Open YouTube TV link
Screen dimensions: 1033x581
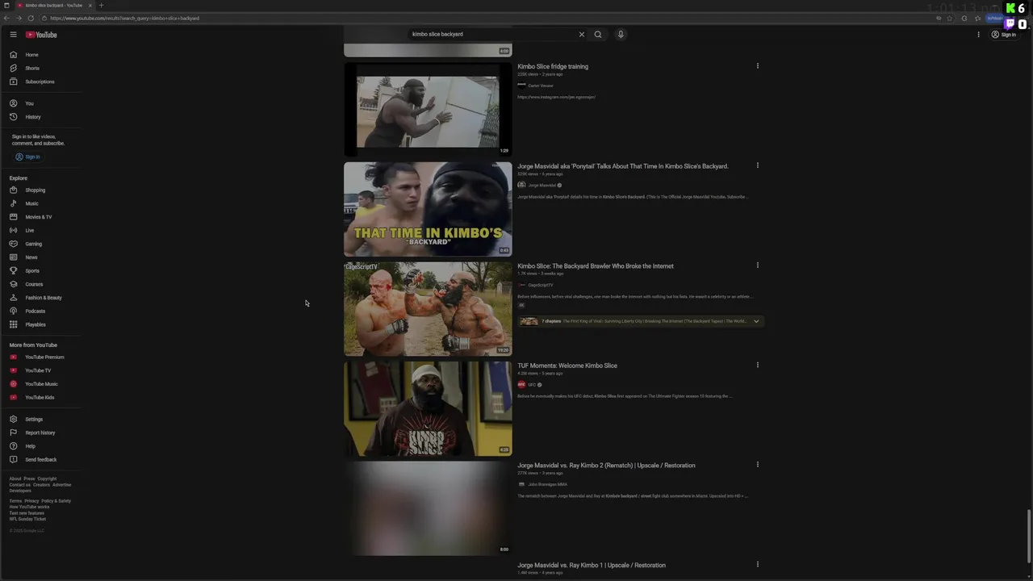[x=40, y=370]
